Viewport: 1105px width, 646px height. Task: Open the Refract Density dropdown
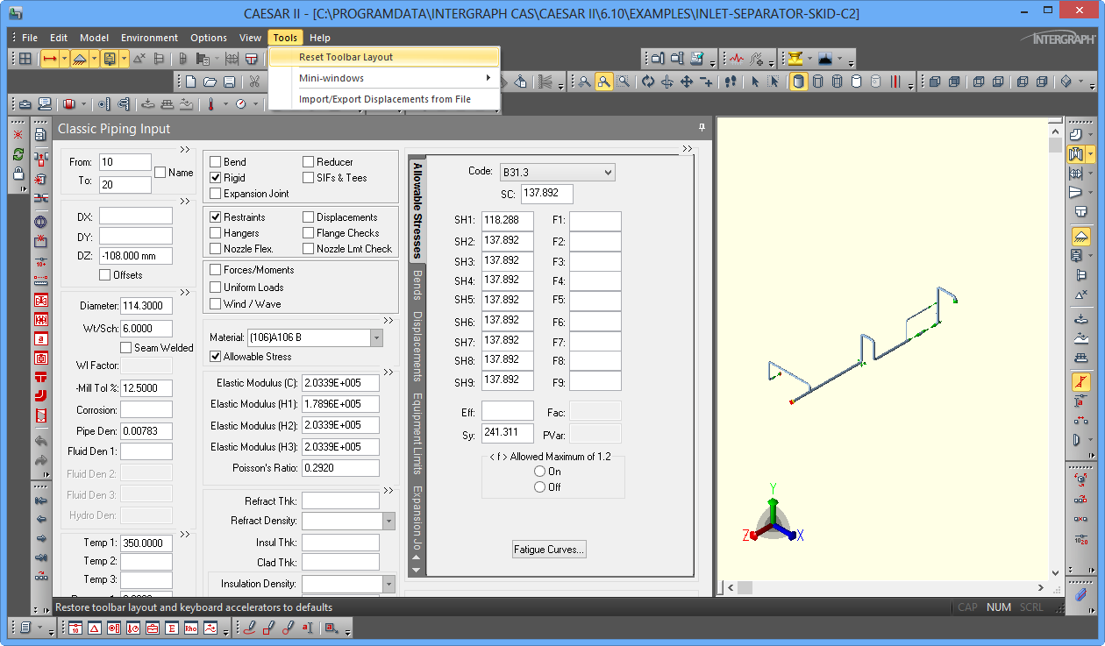(x=389, y=521)
